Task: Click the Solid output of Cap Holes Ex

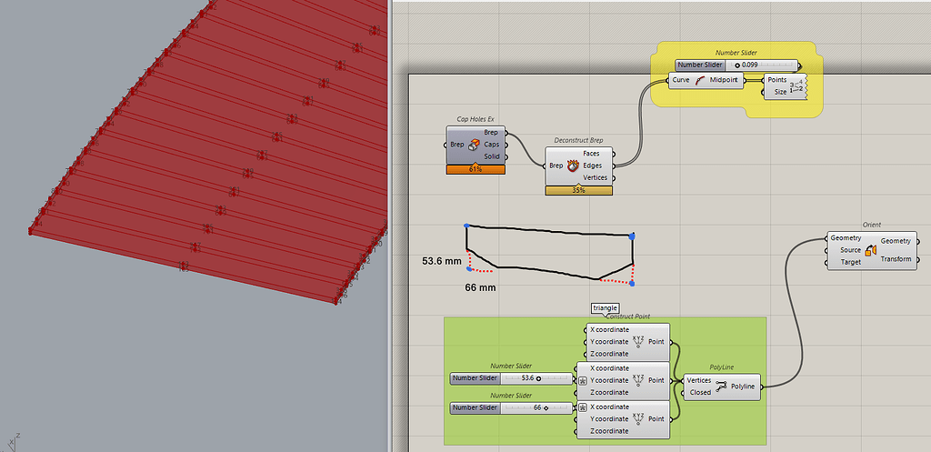Action: [x=492, y=156]
